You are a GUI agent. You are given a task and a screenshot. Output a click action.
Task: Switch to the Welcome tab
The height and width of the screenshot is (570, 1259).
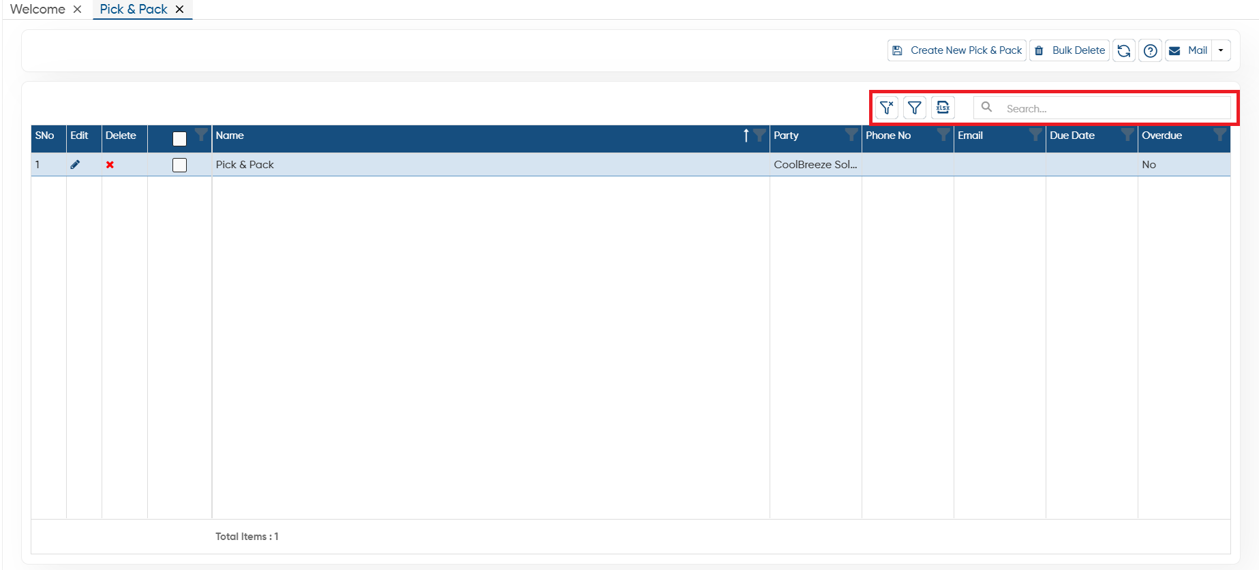click(37, 9)
